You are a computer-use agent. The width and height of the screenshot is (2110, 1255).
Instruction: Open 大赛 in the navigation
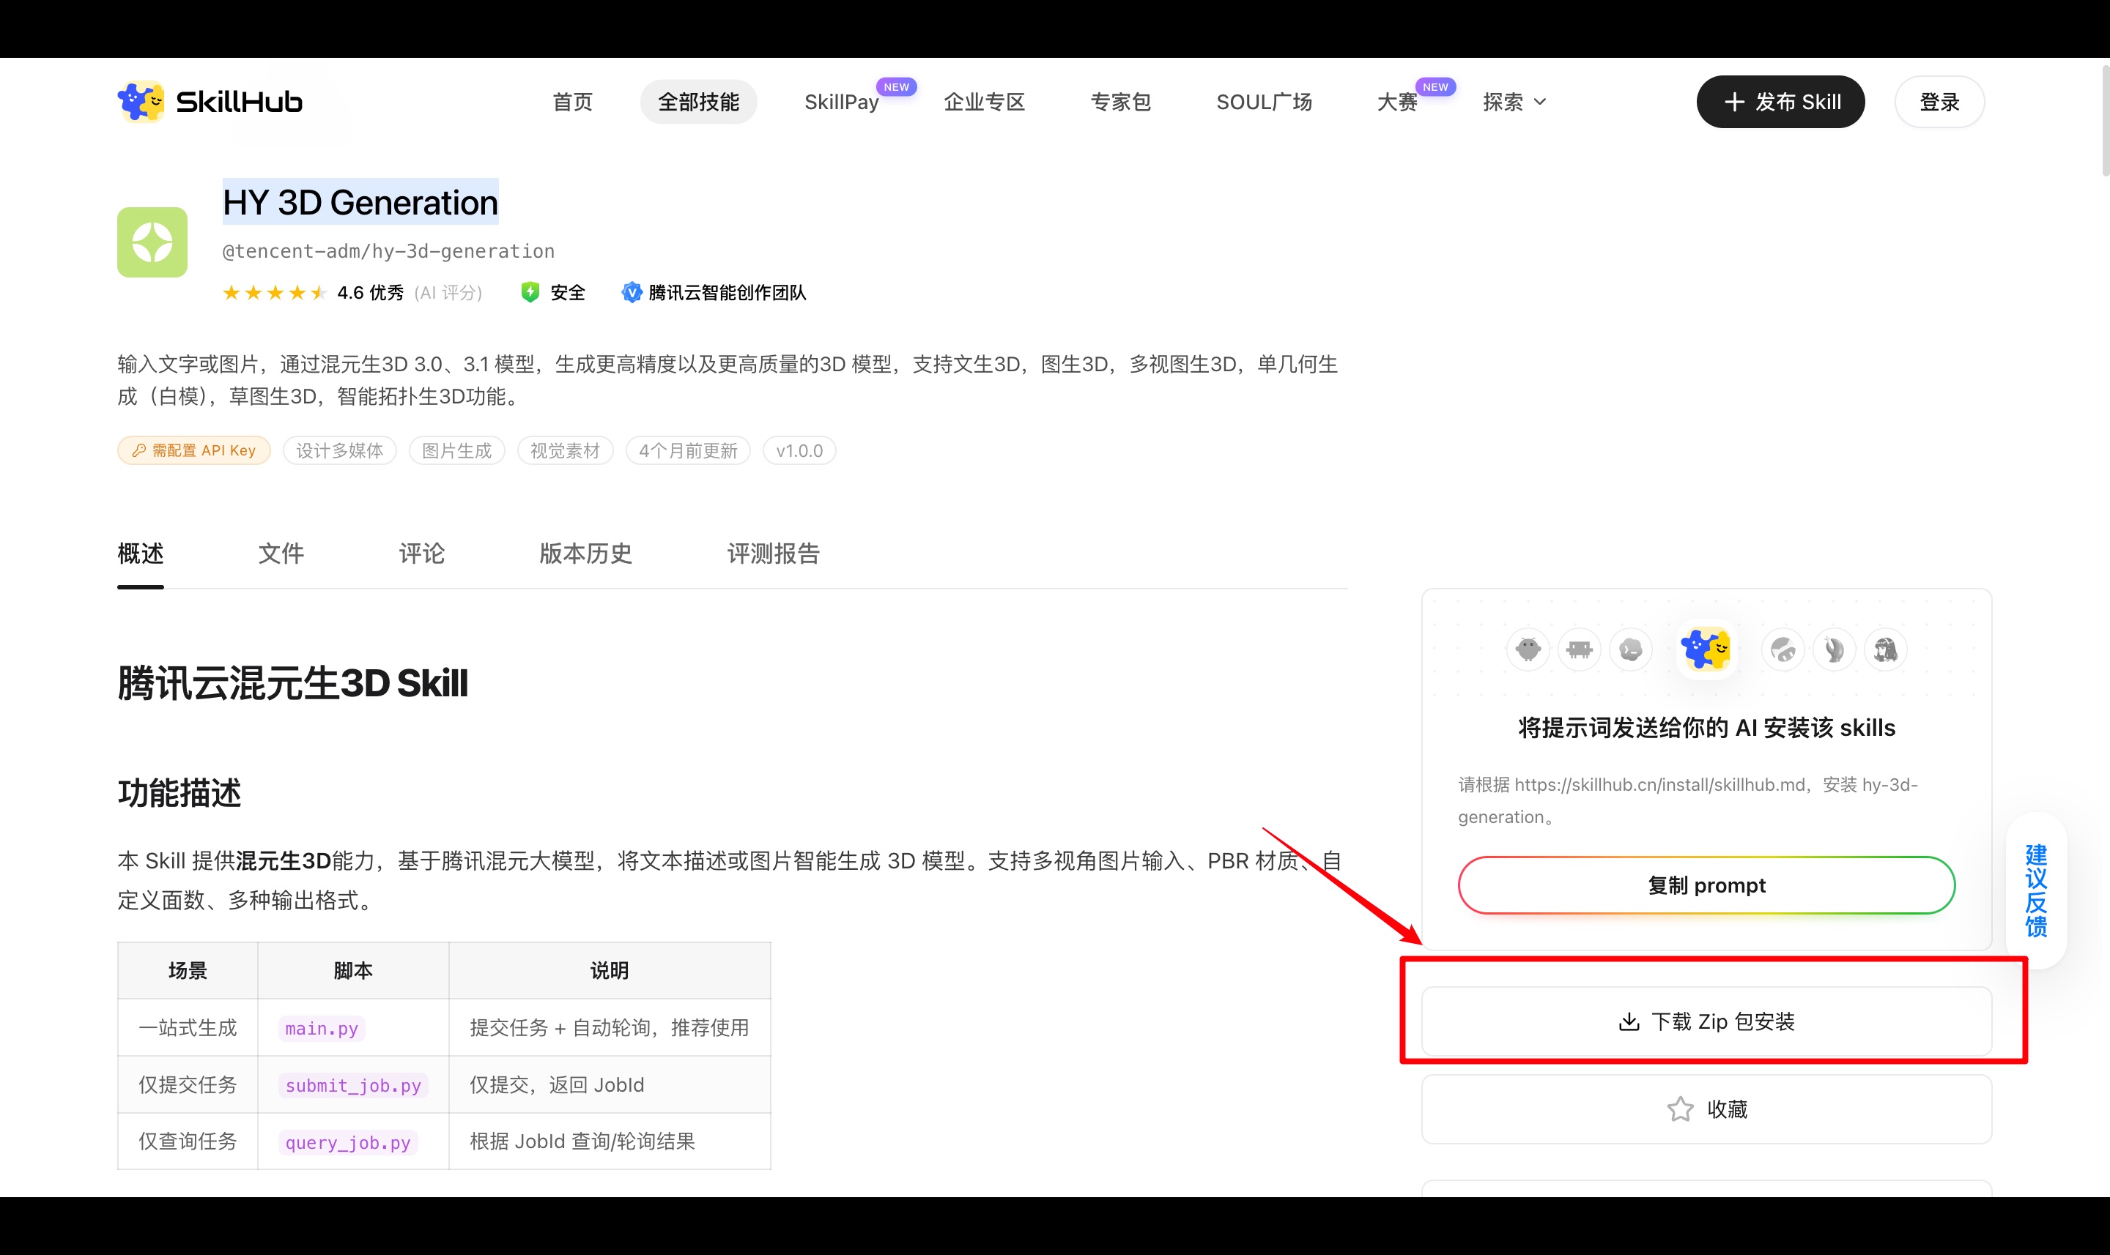click(1398, 103)
